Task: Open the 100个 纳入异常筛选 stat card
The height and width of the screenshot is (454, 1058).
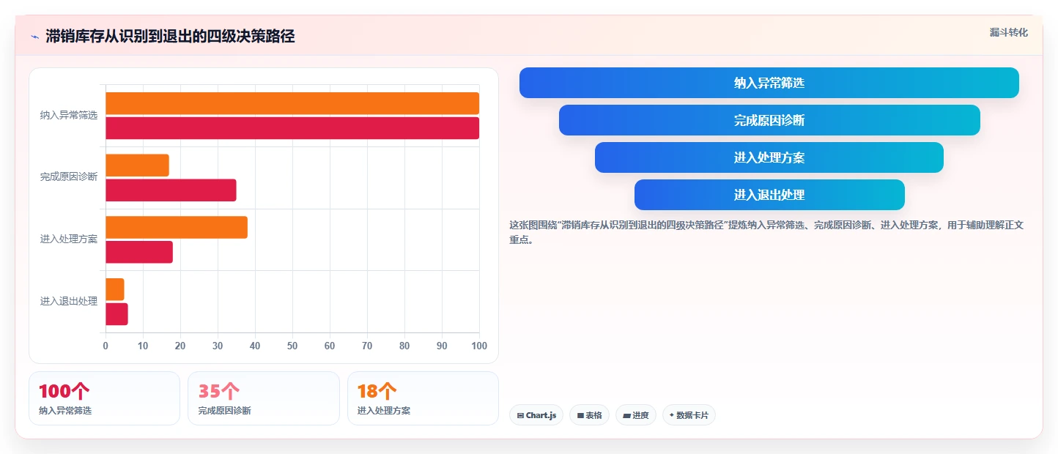Action: [x=104, y=398]
